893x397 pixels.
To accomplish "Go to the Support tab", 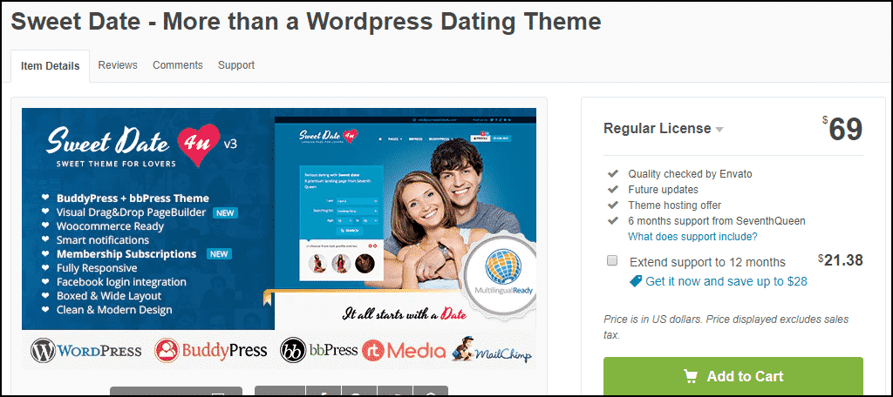I will coord(236,65).
